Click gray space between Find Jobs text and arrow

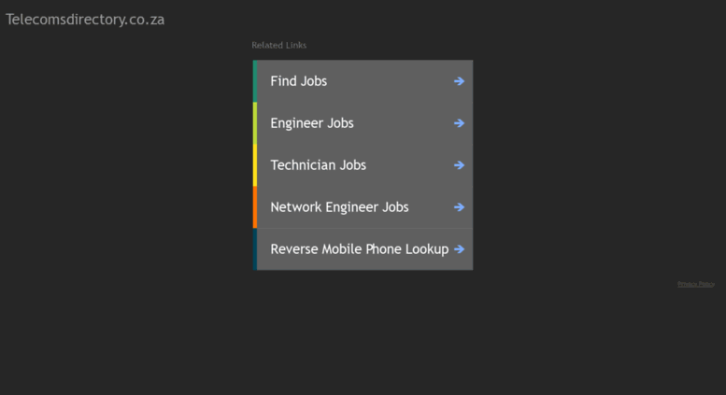pyautogui.click(x=391, y=81)
